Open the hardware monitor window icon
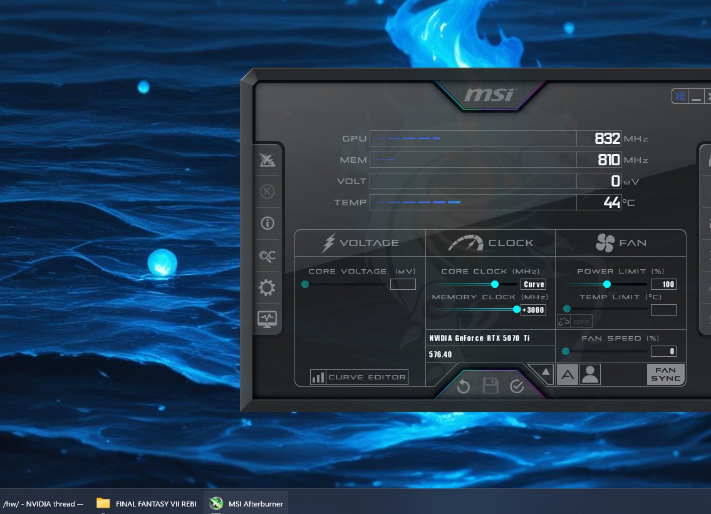Screen dimensions: 711x514 pos(267,319)
